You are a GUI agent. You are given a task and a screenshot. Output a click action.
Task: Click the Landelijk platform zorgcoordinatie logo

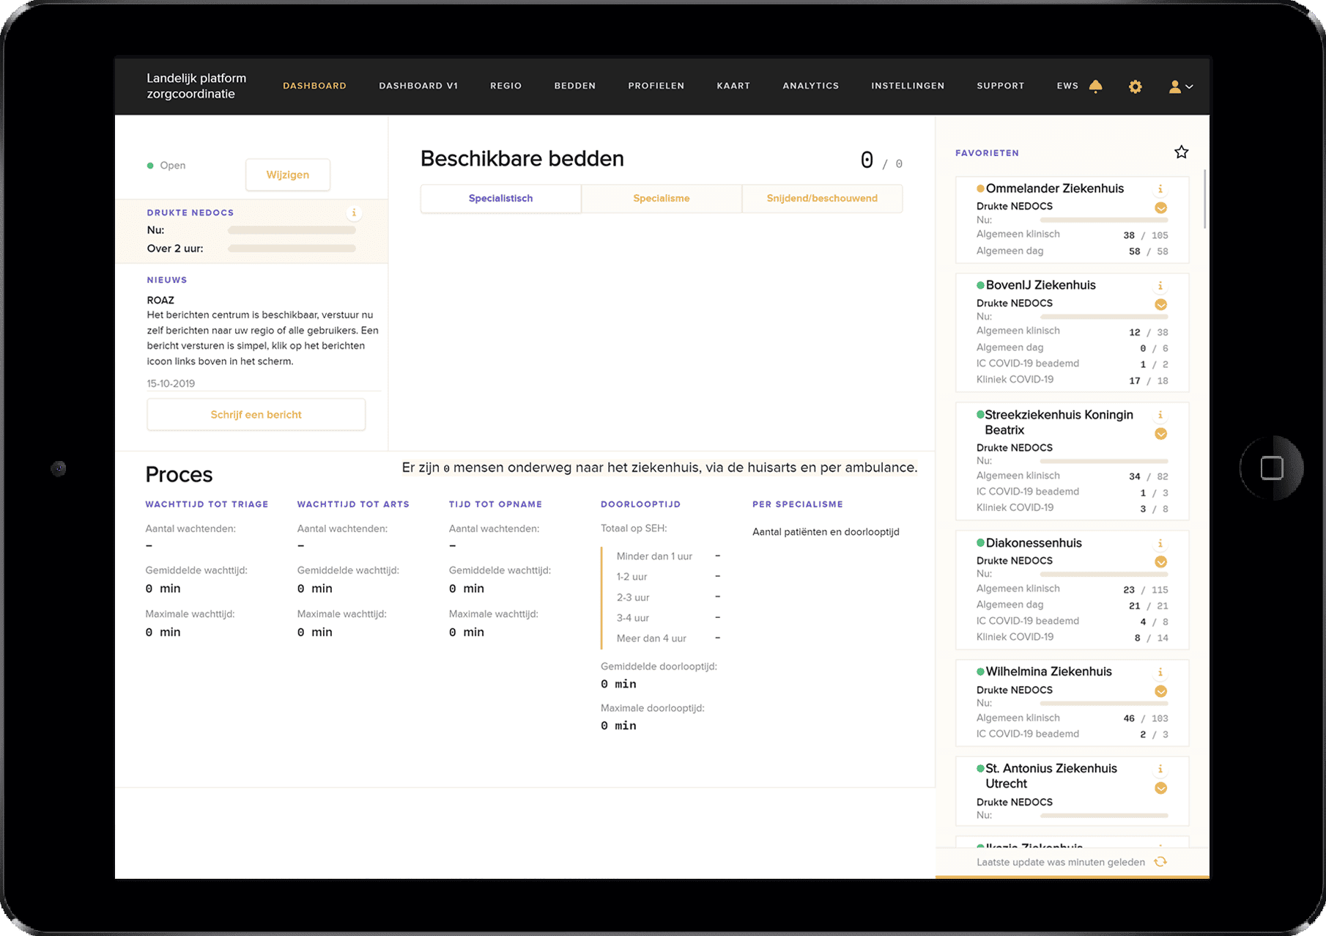point(196,86)
